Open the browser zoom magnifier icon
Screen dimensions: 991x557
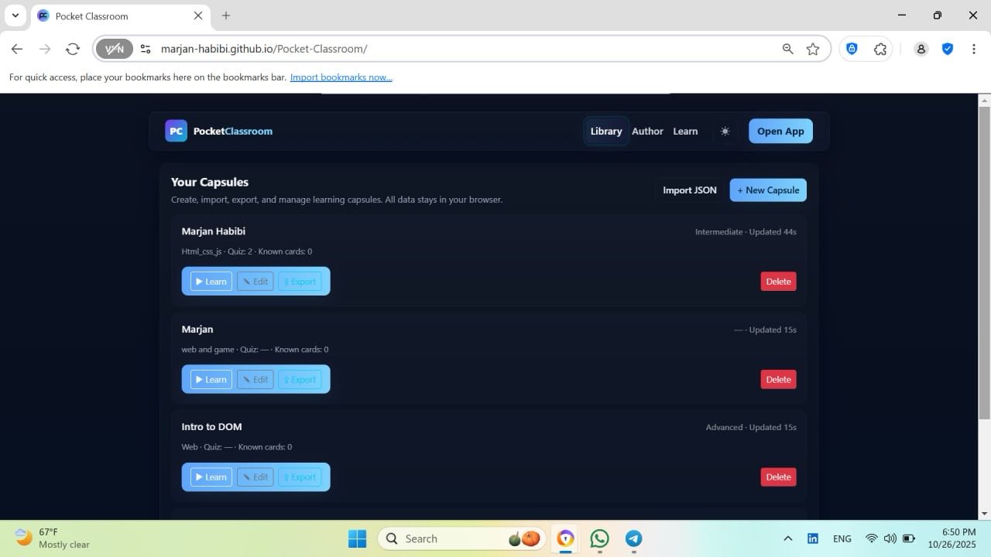pos(787,49)
